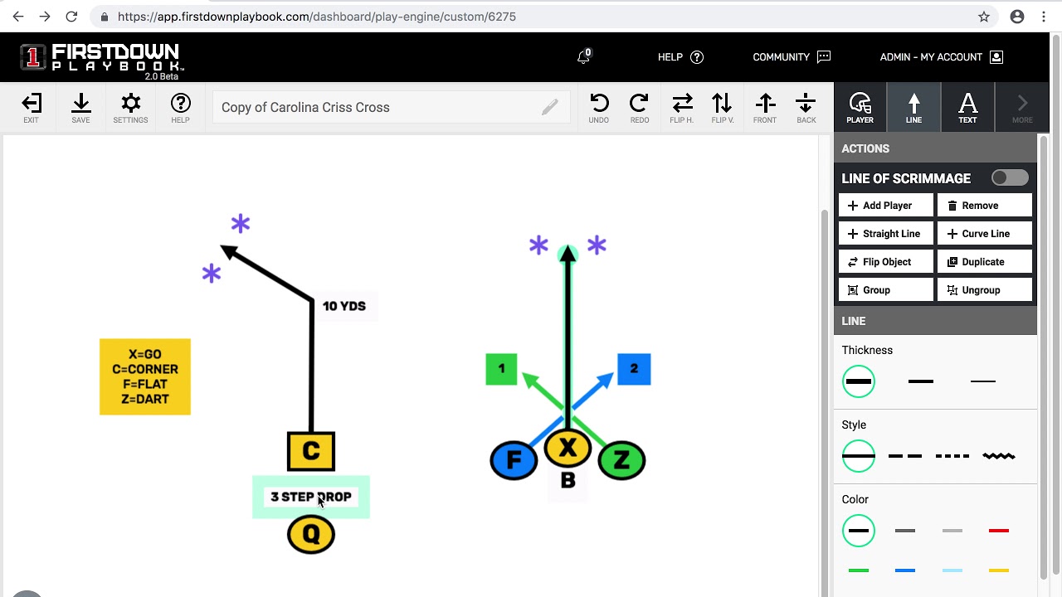Duplicate the selected object
1062x597 pixels.
[985, 262]
